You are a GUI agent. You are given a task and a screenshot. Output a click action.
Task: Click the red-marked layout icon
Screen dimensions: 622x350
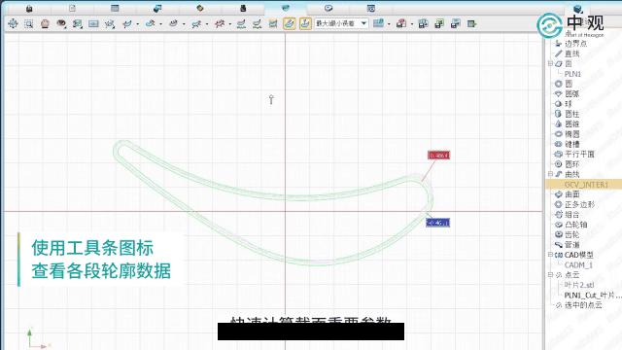tap(401, 23)
